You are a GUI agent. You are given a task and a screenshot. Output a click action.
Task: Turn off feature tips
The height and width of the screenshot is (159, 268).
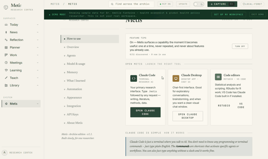(x=240, y=46)
